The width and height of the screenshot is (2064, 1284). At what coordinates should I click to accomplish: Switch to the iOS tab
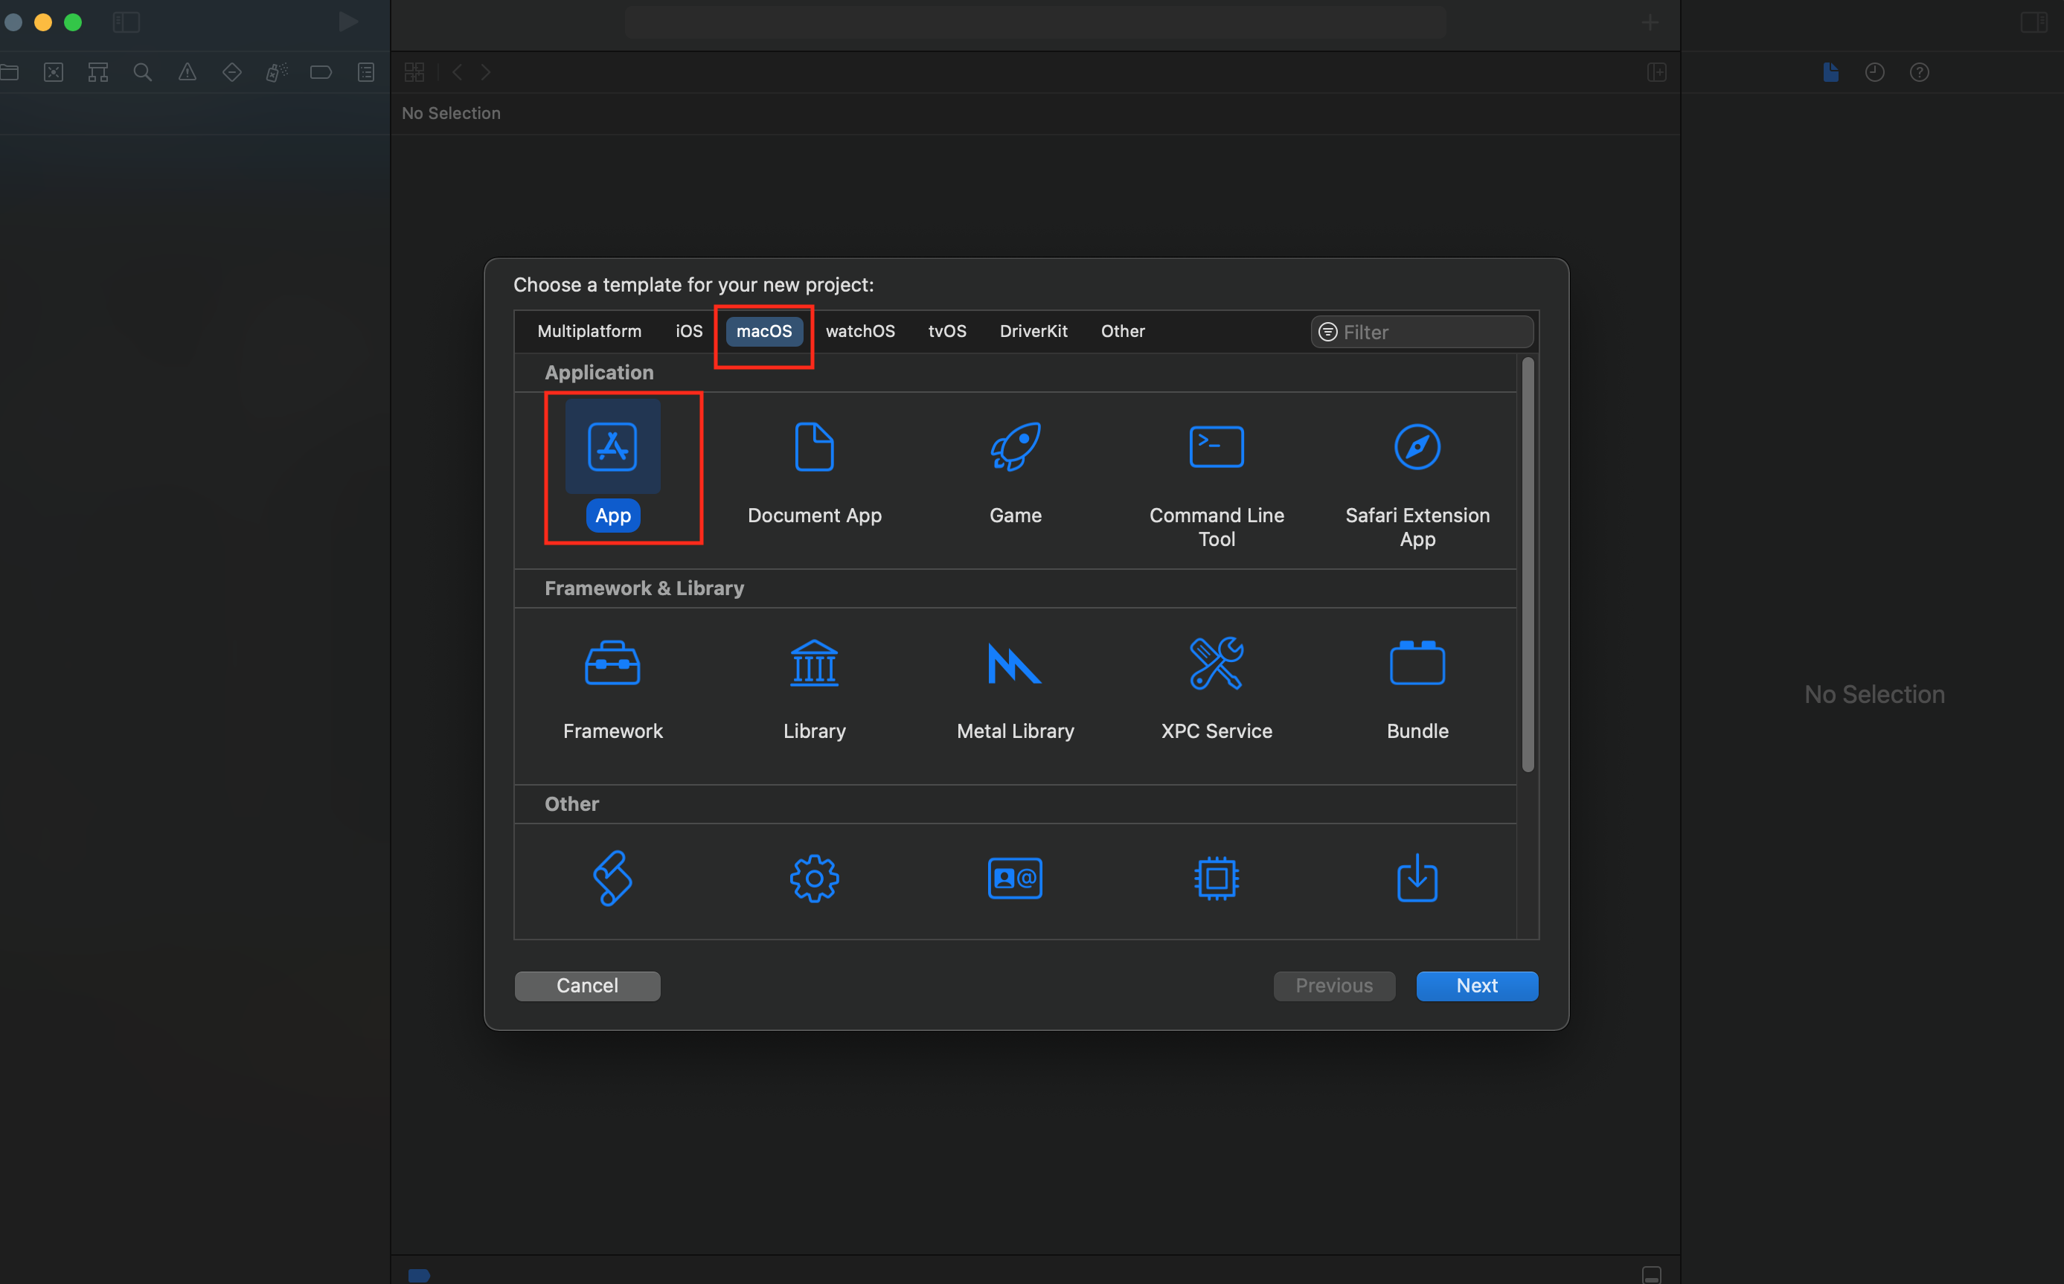[689, 331]
